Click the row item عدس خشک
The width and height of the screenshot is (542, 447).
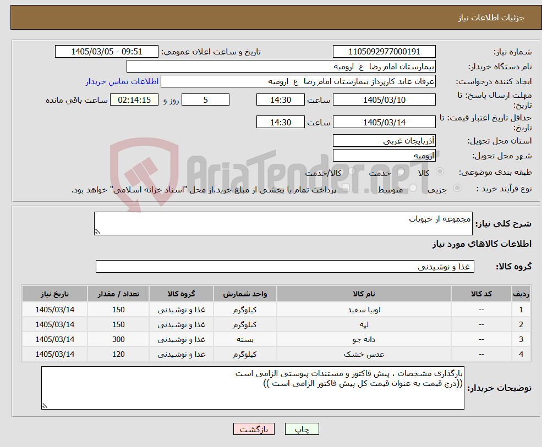(364, 355)
